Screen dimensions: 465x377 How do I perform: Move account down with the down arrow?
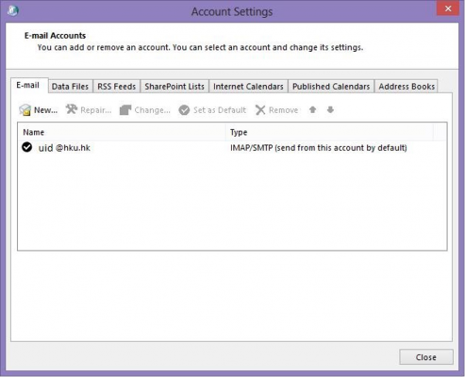[x=330, y=109]
